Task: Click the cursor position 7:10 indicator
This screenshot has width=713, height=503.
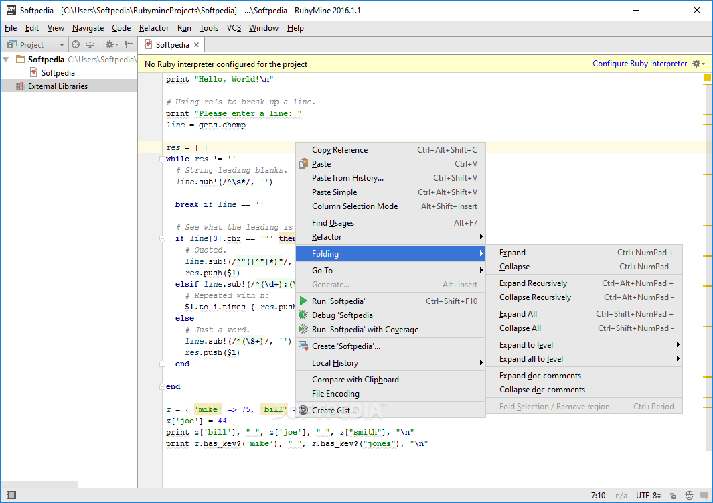Action: click(598, 496)
